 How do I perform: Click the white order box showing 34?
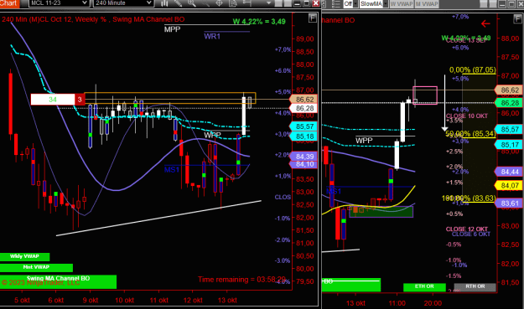click(53, 100)
